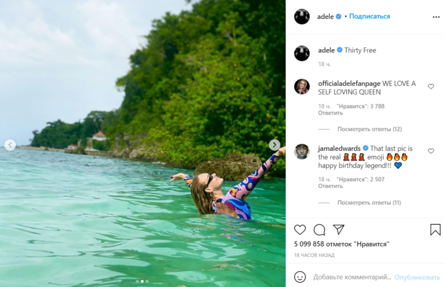The height and width of the screenshot is (287, 444).
Task: Click the Подписаться follow link
Action: coord(369,17)
